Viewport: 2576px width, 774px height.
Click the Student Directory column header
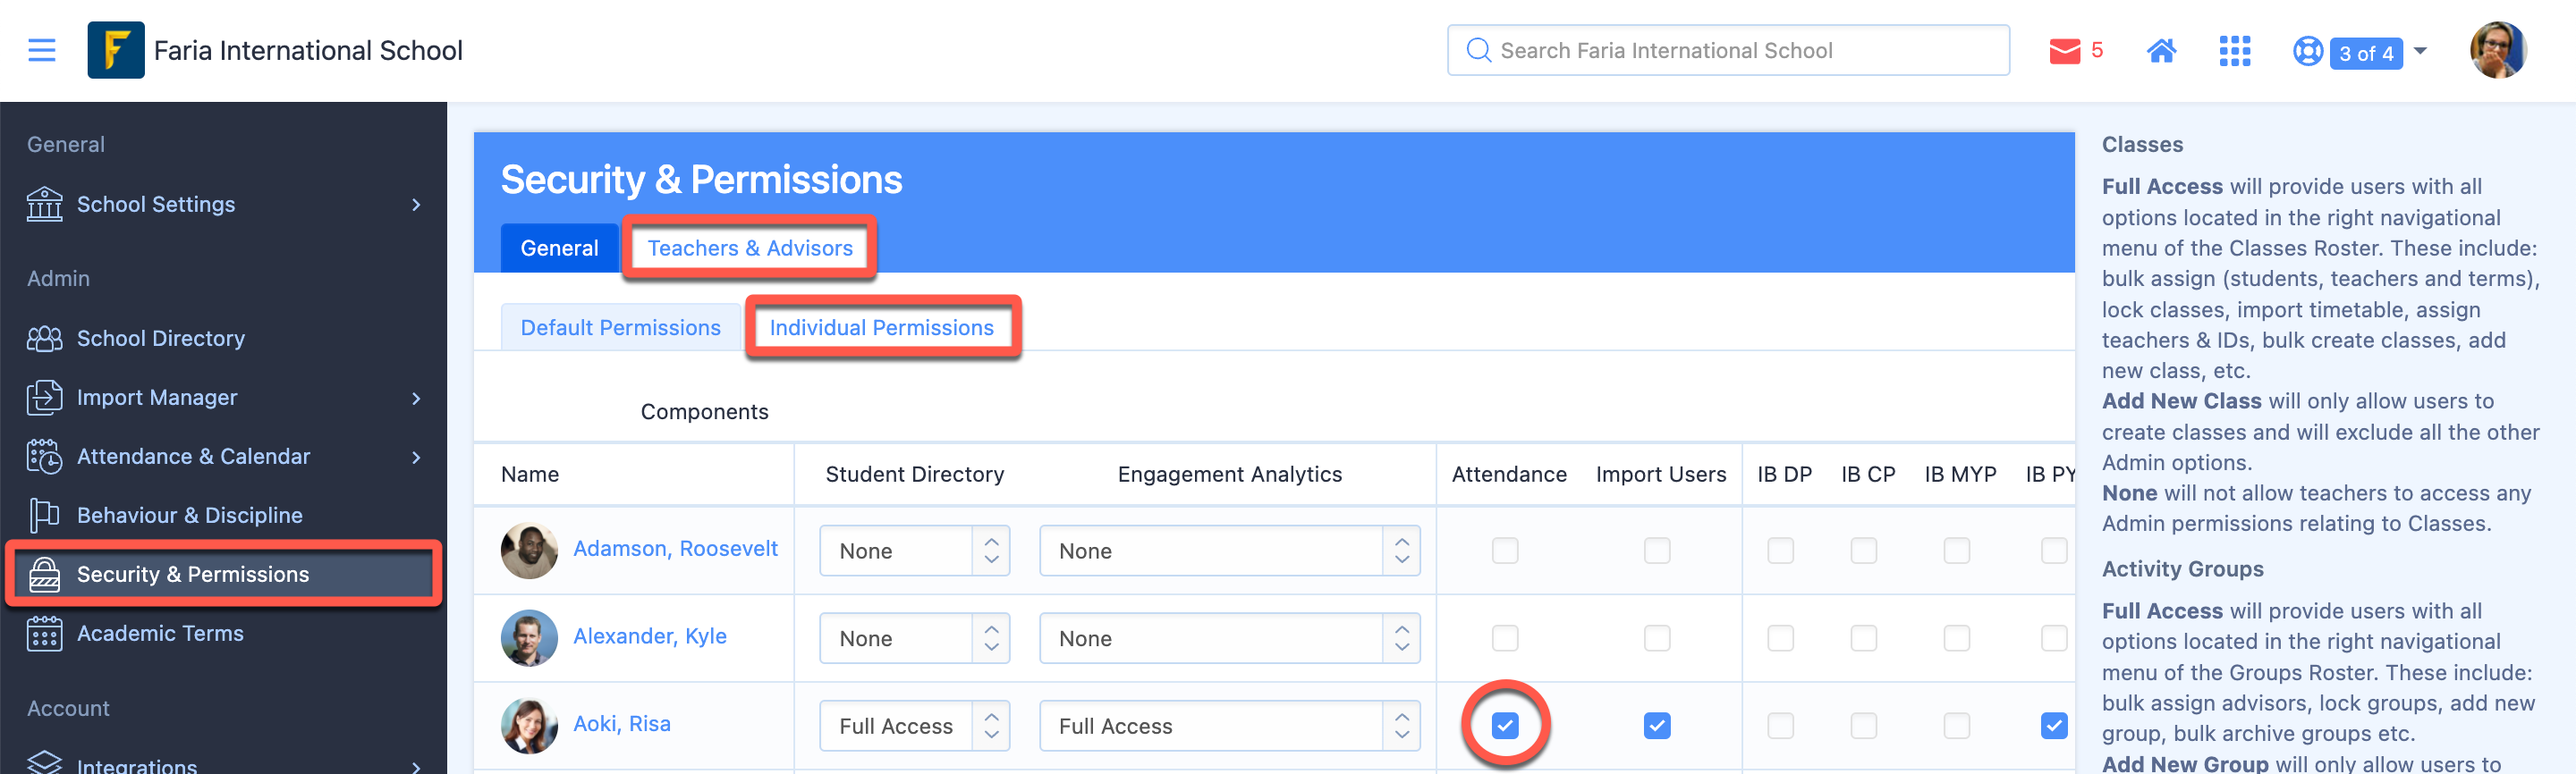point(914,475)
